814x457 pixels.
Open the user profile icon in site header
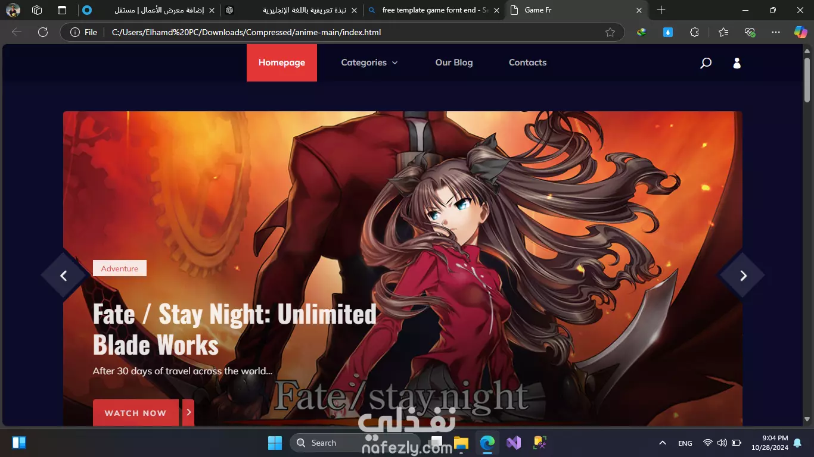[737, 62]
